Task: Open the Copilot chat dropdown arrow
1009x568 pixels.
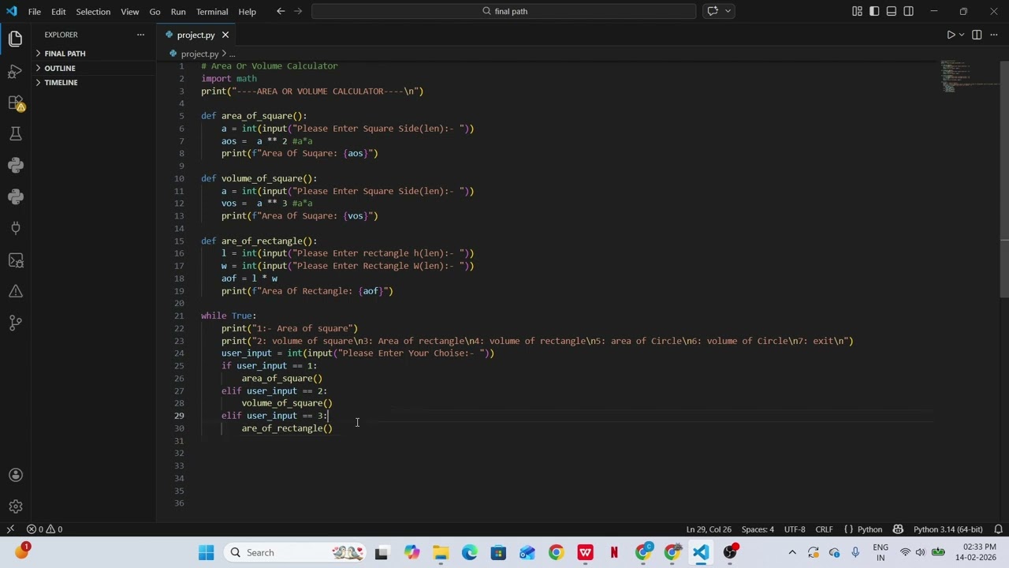Action: [728, 11]
